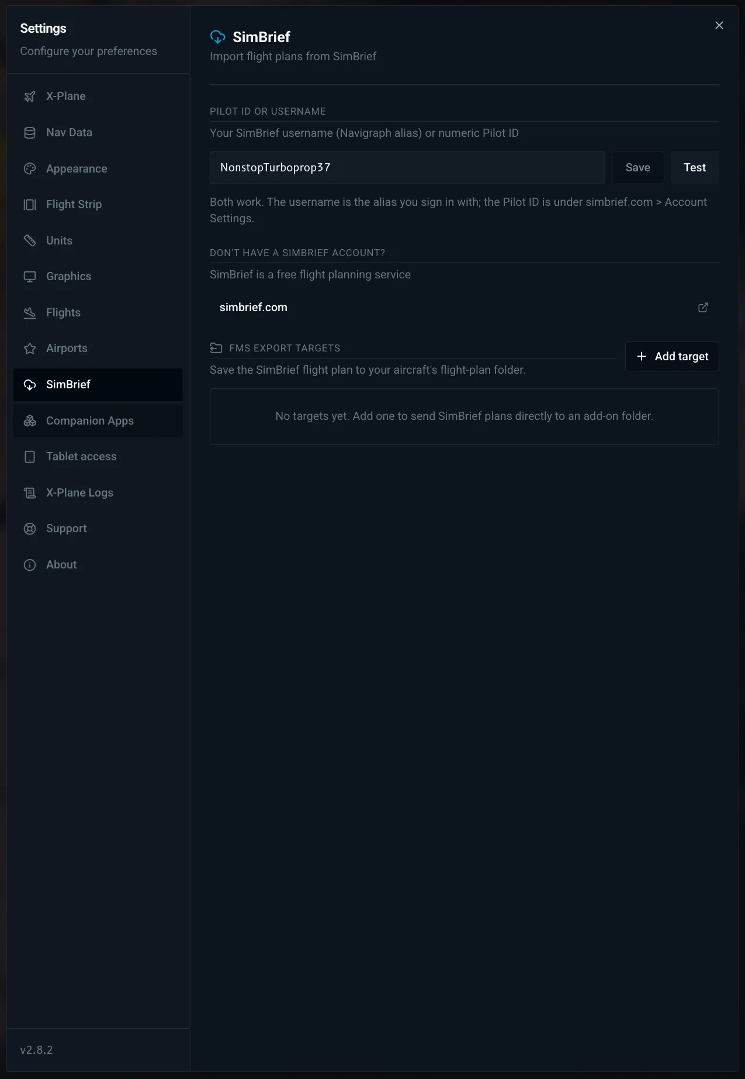Click 'Import flight plans from SimBrief' subtitle
Image resolution: width=745 pixels, height=1079 pixels.
pyautogui.click(x=293, y=57)
